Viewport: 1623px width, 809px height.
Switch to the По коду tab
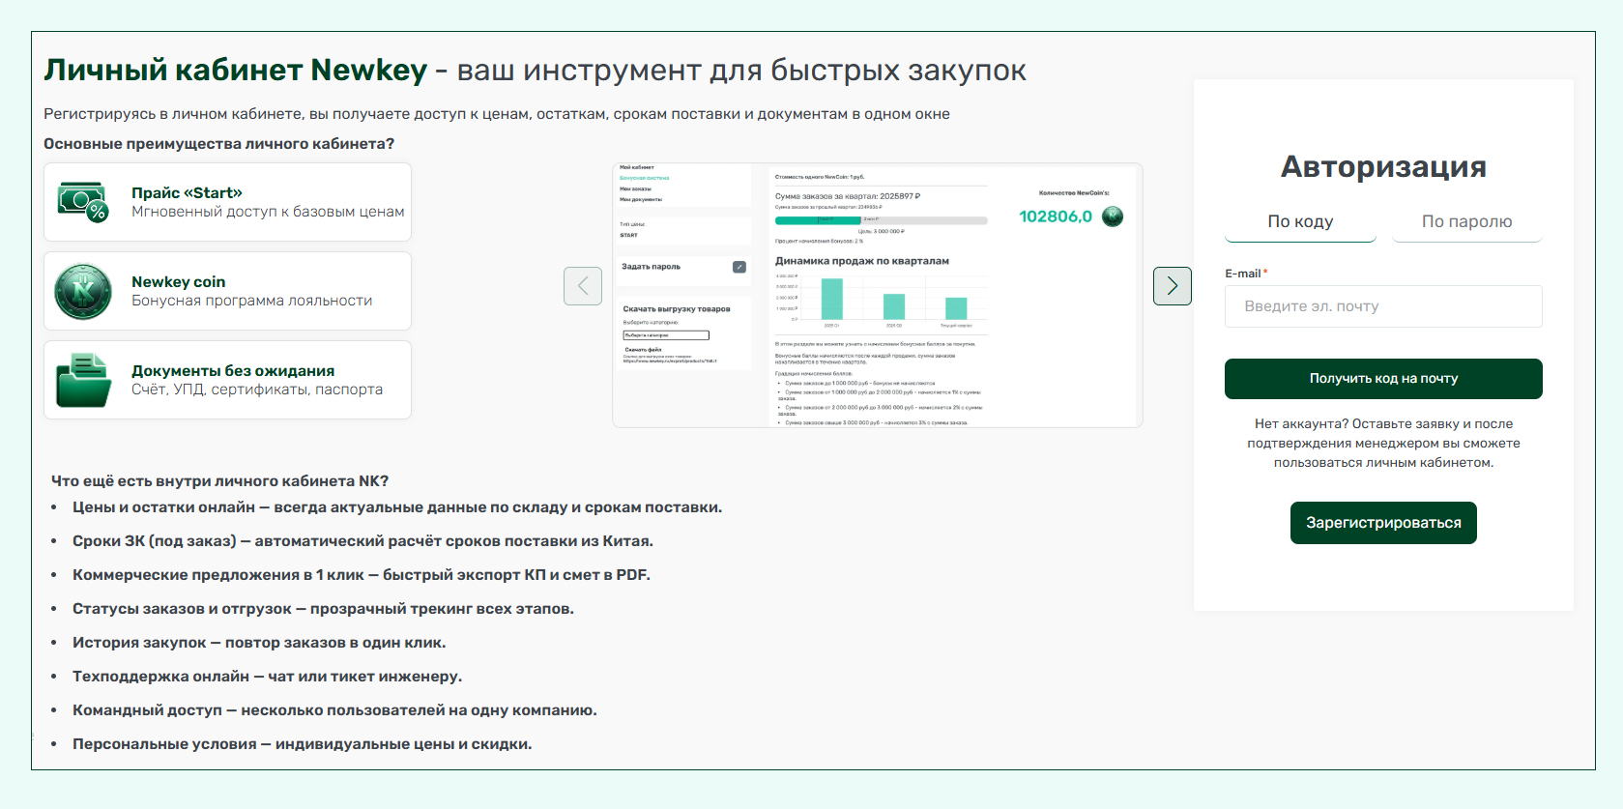coord(1300,221)
